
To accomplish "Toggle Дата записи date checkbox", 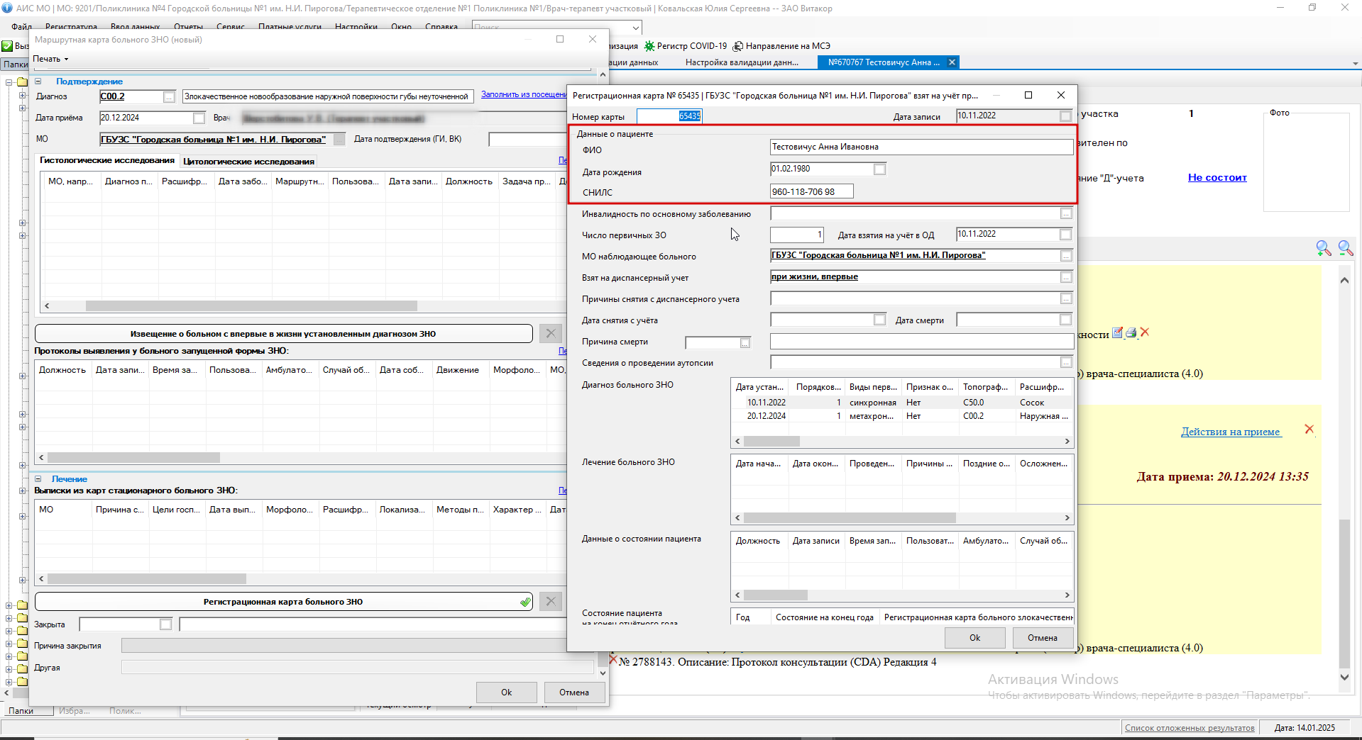I will click(1065, 116).
